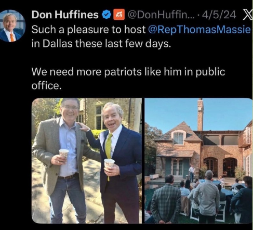Image resolution: width=253 pixels, height=230 pixels.
Task: Click the orange affiliate badge icon
Action: point(119,15)
